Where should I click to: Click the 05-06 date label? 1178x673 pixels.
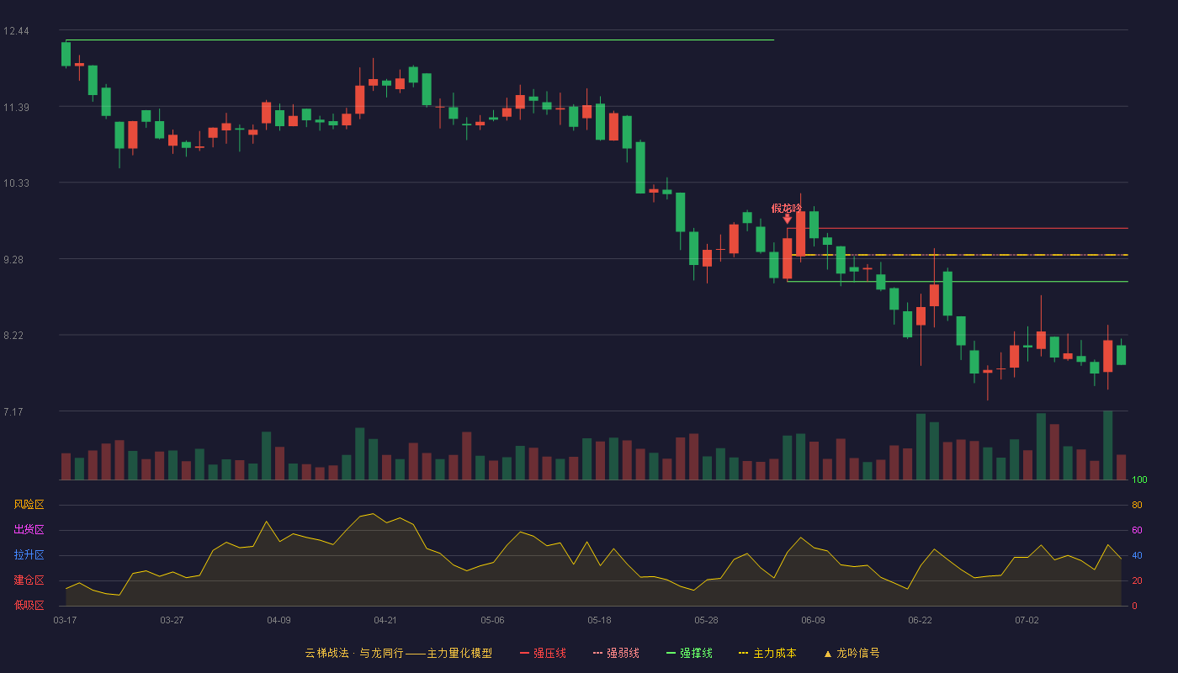tap(492, 620)
